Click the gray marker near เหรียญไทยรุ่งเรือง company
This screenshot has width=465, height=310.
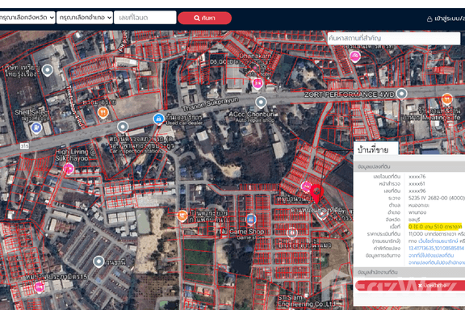point(48,70)
